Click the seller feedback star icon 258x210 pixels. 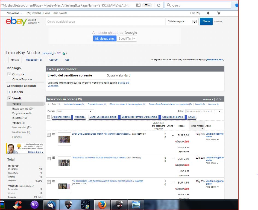click(x=64, y=53)
